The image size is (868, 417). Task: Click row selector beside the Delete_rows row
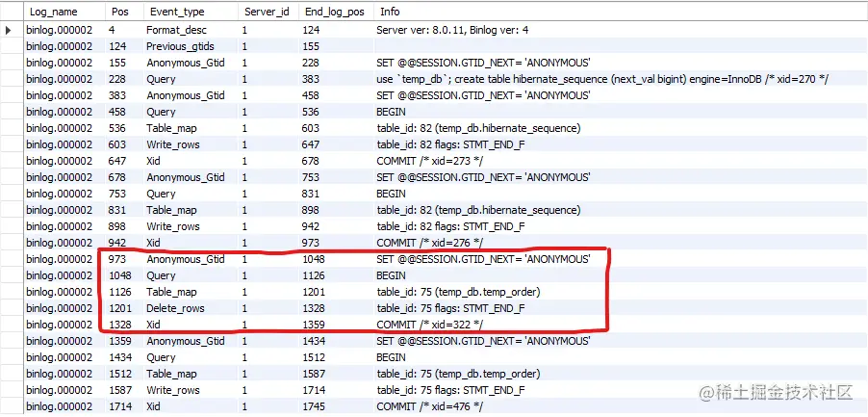(13, 308)
